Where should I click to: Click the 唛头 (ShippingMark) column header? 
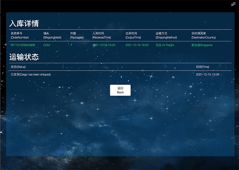click(x=52, y=35)
